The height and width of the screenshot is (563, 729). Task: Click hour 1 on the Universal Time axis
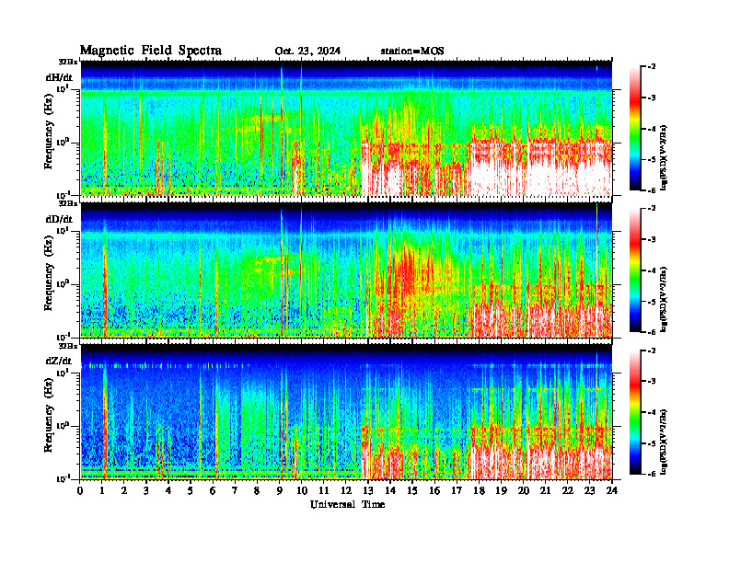click(x=102, y=490)
